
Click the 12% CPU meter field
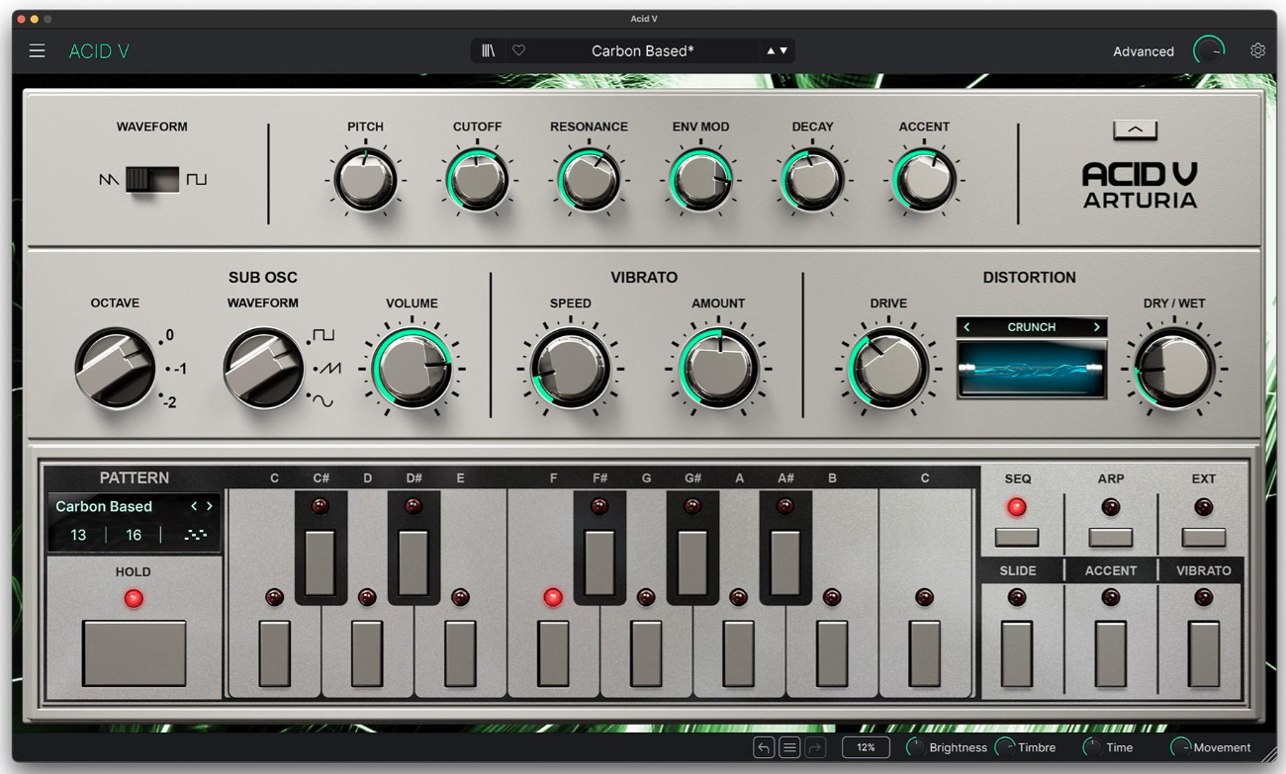point(865,748)
